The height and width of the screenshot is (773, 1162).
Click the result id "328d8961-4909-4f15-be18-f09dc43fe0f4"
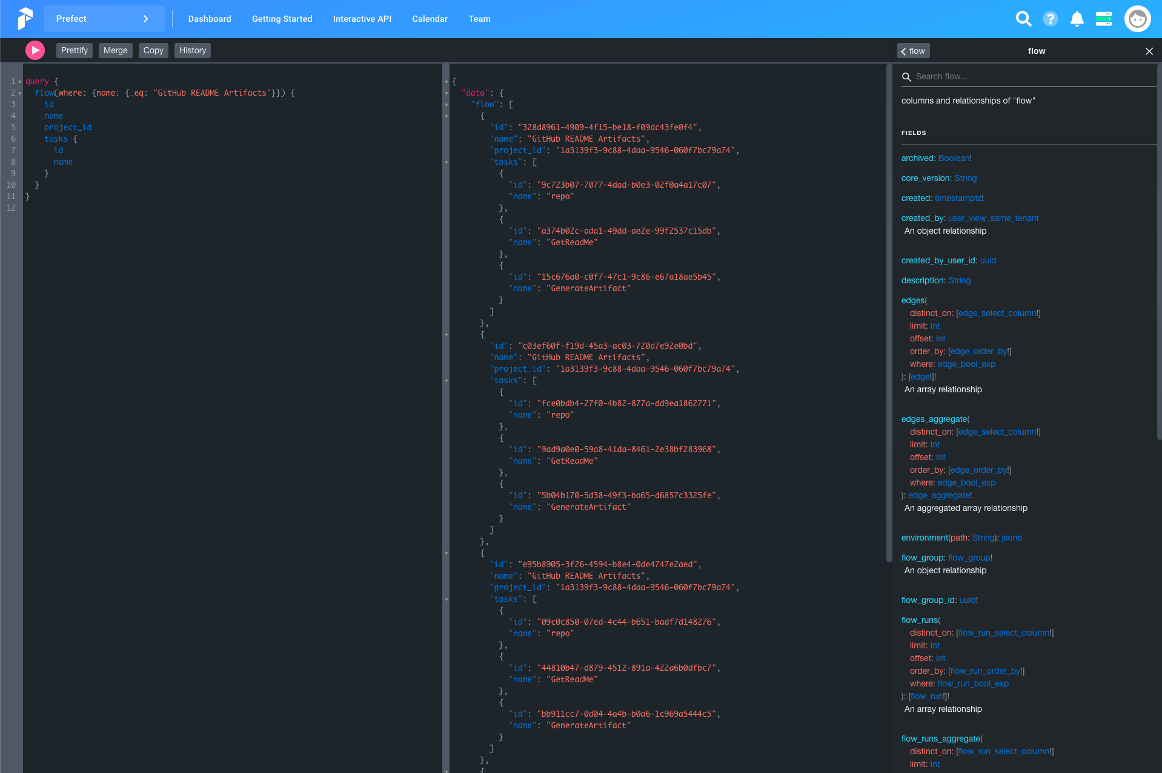pyautogui.click(x=609, y=128)
